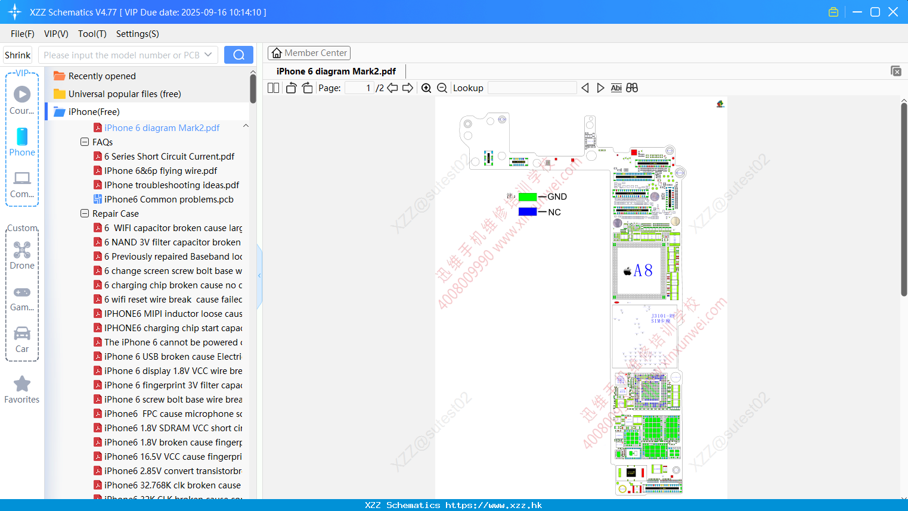Toggle match whole word Abi option

(x=616, y=88)
